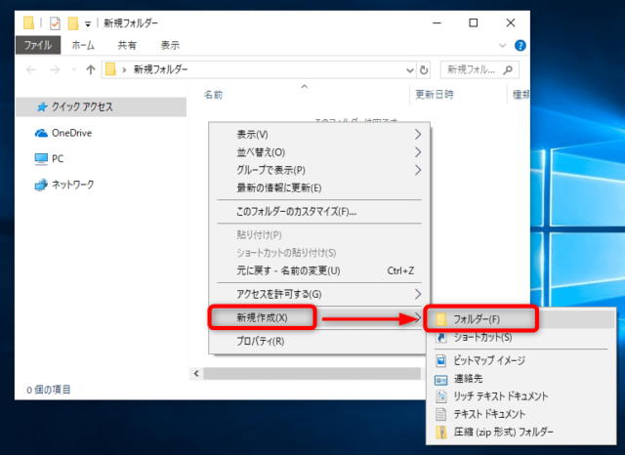Image resolution: width=625 pixels, height=455 pixels.
Task: Click the horizontal scrollbar left arrow
Action: click(196, 373)
